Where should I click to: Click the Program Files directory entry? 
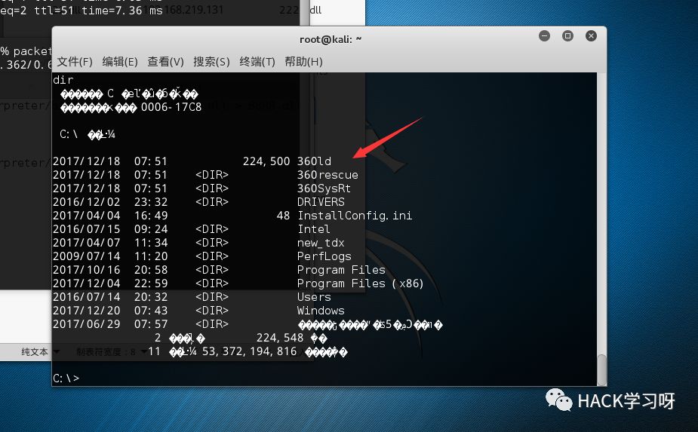(341, 270)
